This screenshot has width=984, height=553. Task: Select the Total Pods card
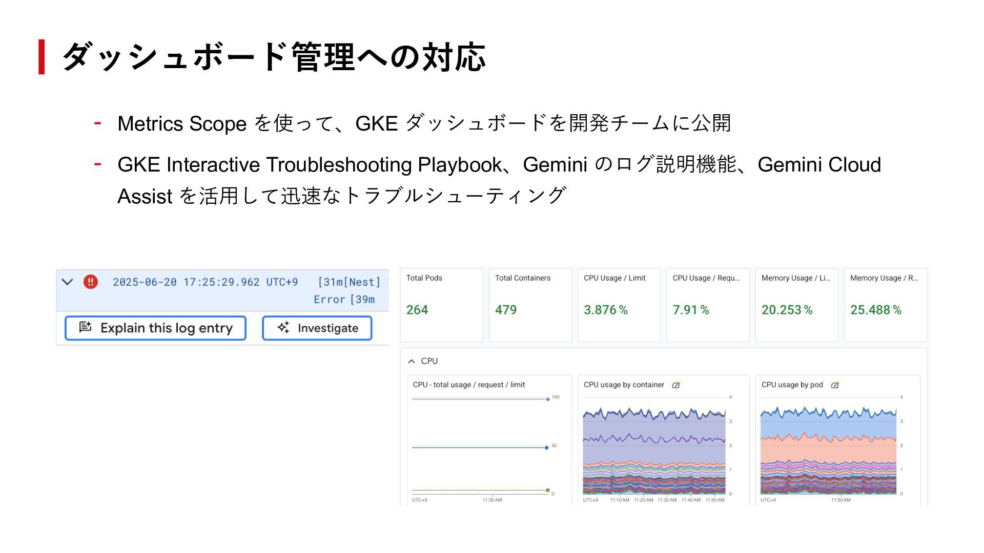coord(441,305)
